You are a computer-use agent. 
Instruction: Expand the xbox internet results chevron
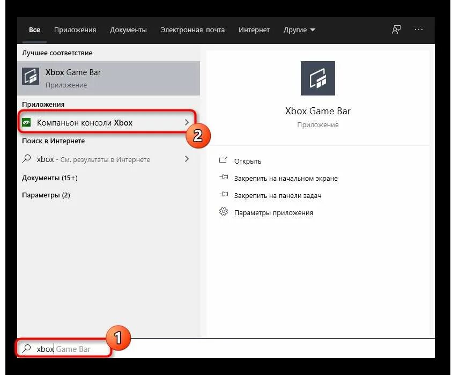187,159
